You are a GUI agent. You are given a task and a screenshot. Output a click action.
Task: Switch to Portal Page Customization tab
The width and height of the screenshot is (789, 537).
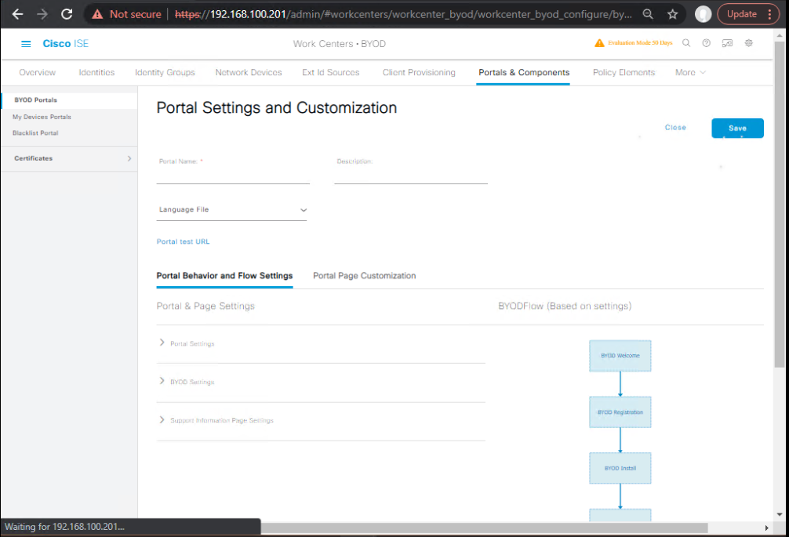pos(365,275)
